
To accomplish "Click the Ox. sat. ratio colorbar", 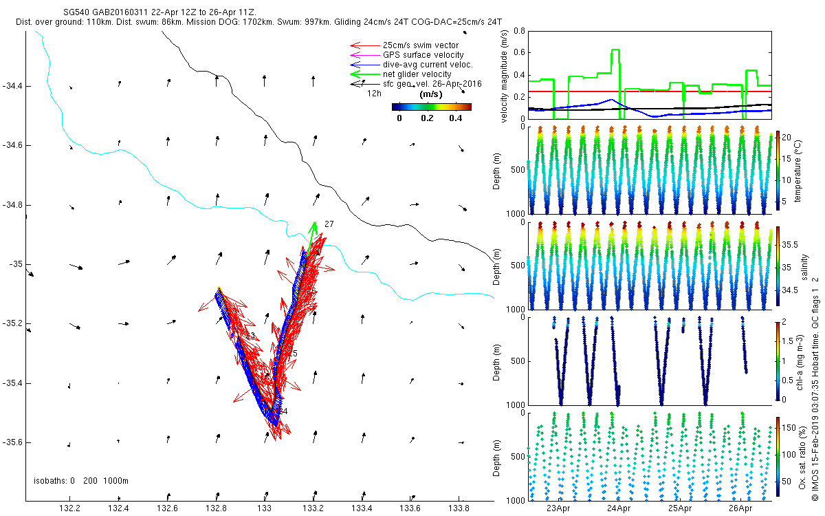I will point(778,458).
